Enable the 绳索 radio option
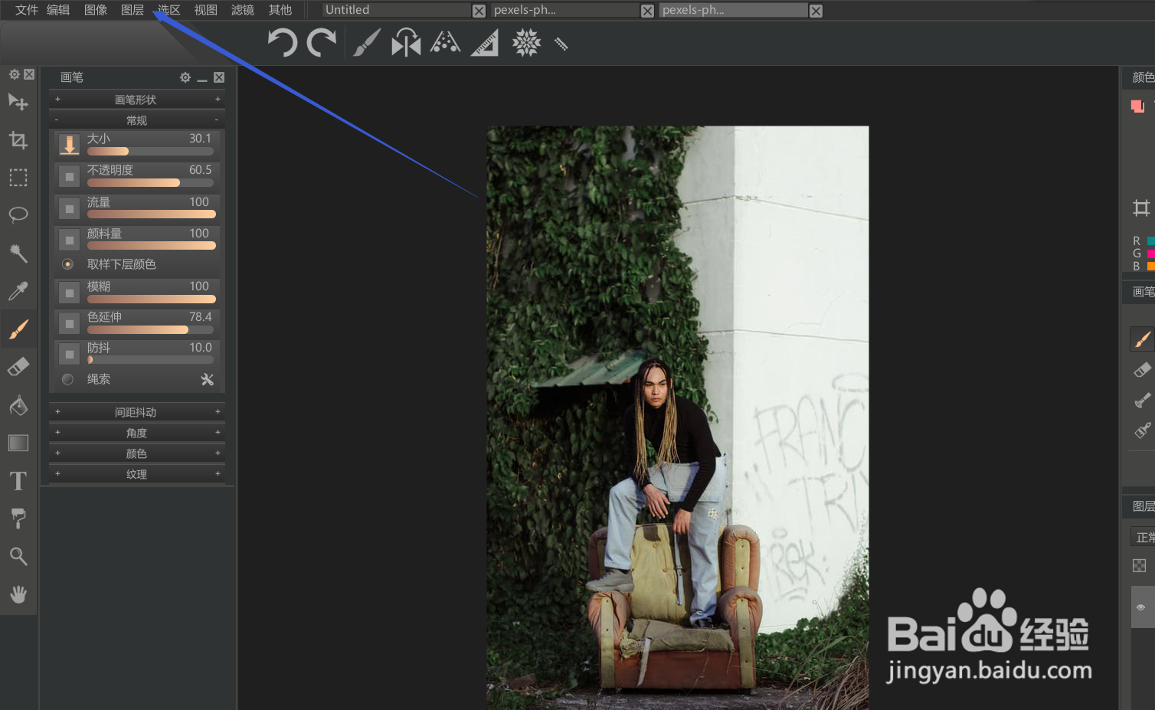Viewport: 1155px width, 710px height. pyautogui.click(x=67, y=379)
